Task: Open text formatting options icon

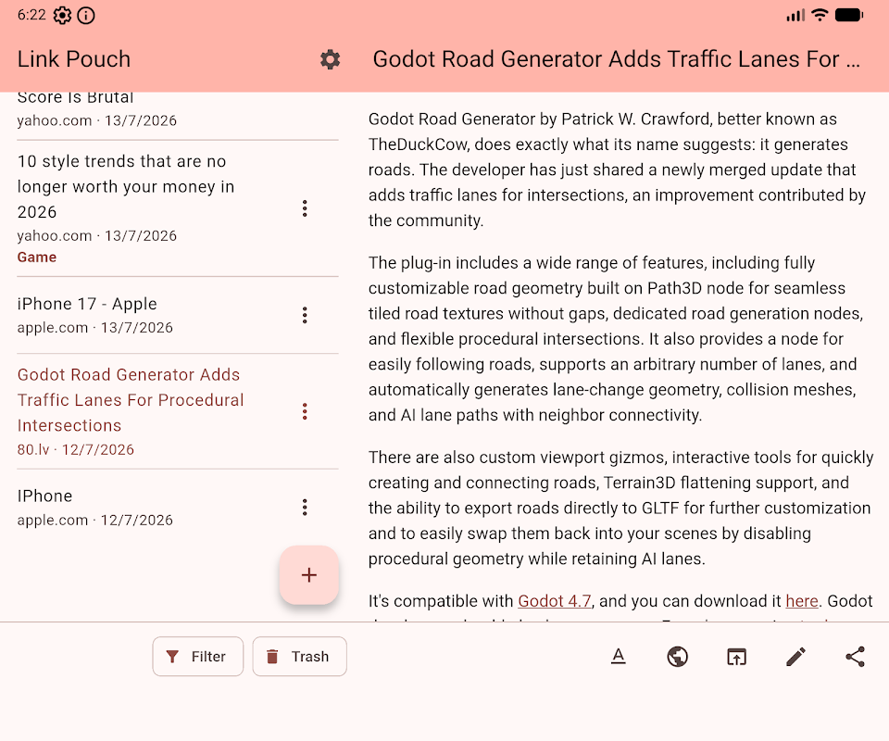Action: (618, 657)
